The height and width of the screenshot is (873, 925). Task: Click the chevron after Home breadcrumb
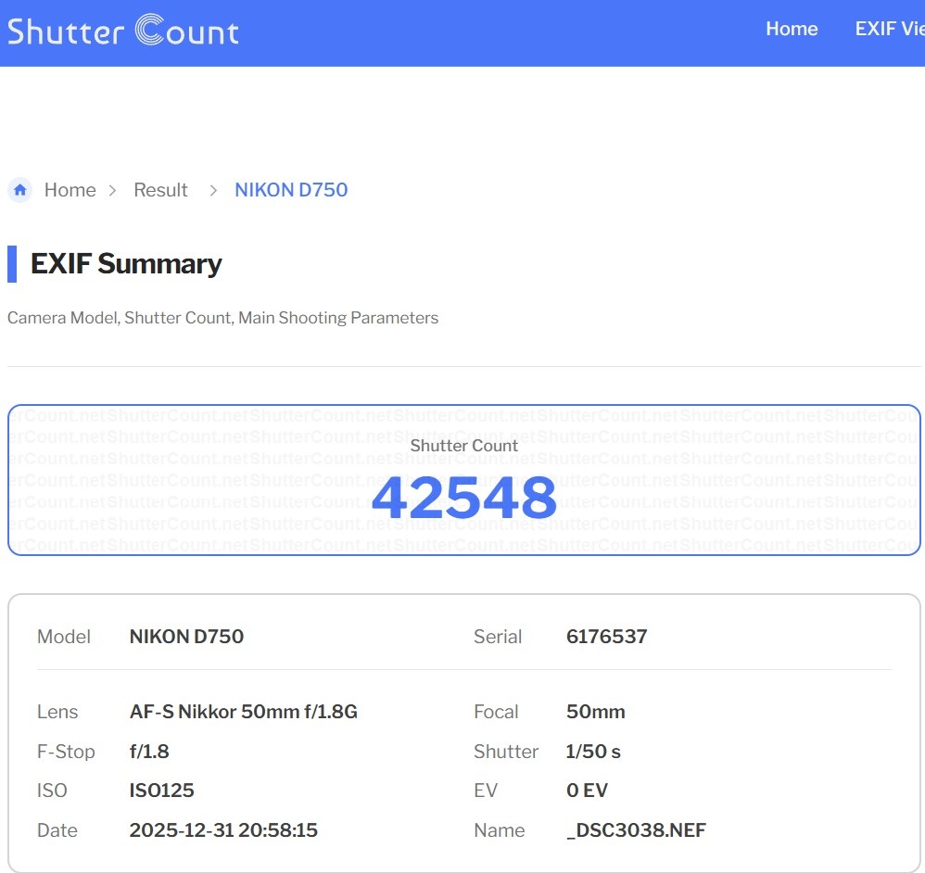113,190
